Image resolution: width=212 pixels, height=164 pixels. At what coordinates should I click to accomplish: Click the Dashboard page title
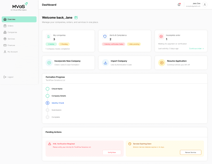[x=49, y=5]
